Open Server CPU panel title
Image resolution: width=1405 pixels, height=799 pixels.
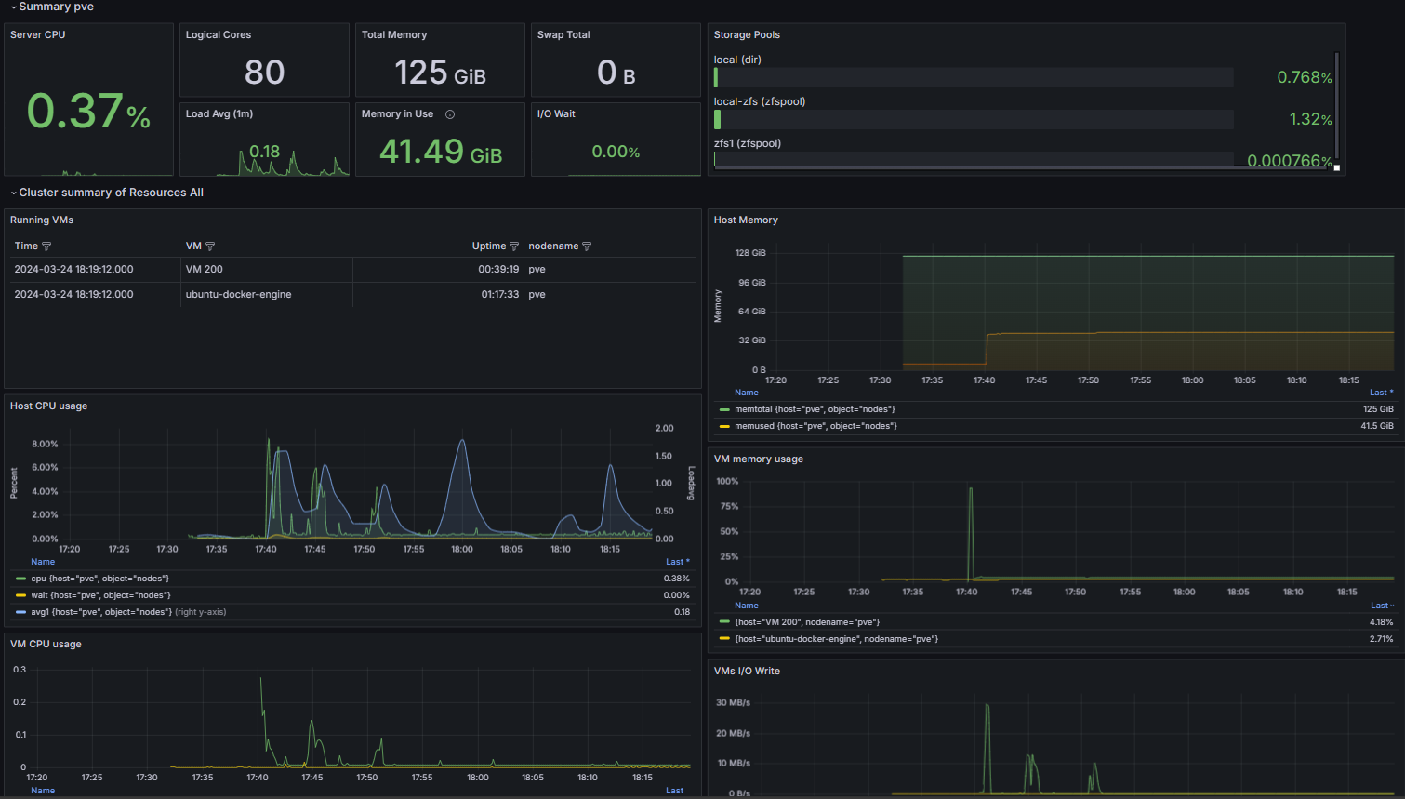click(x=38, y=34)
